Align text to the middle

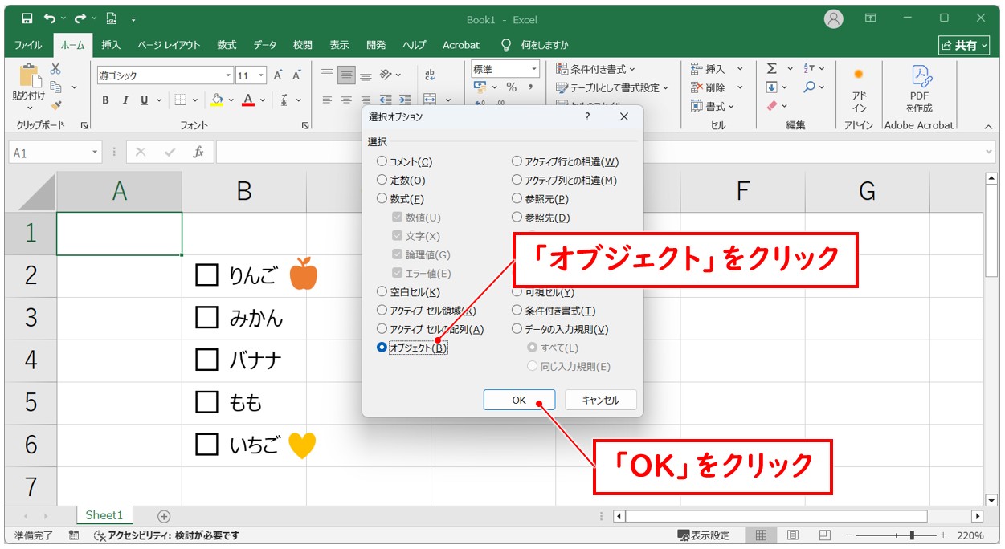tap(346, 75)
